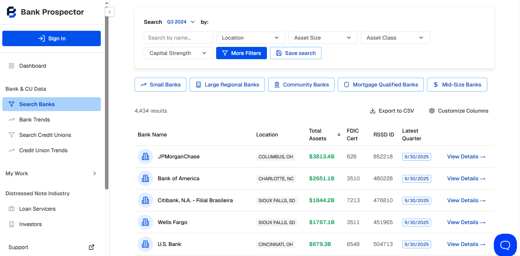Change the Q3 2024 quarter selector
Screen dimensions: 520x256
[181, 22]
